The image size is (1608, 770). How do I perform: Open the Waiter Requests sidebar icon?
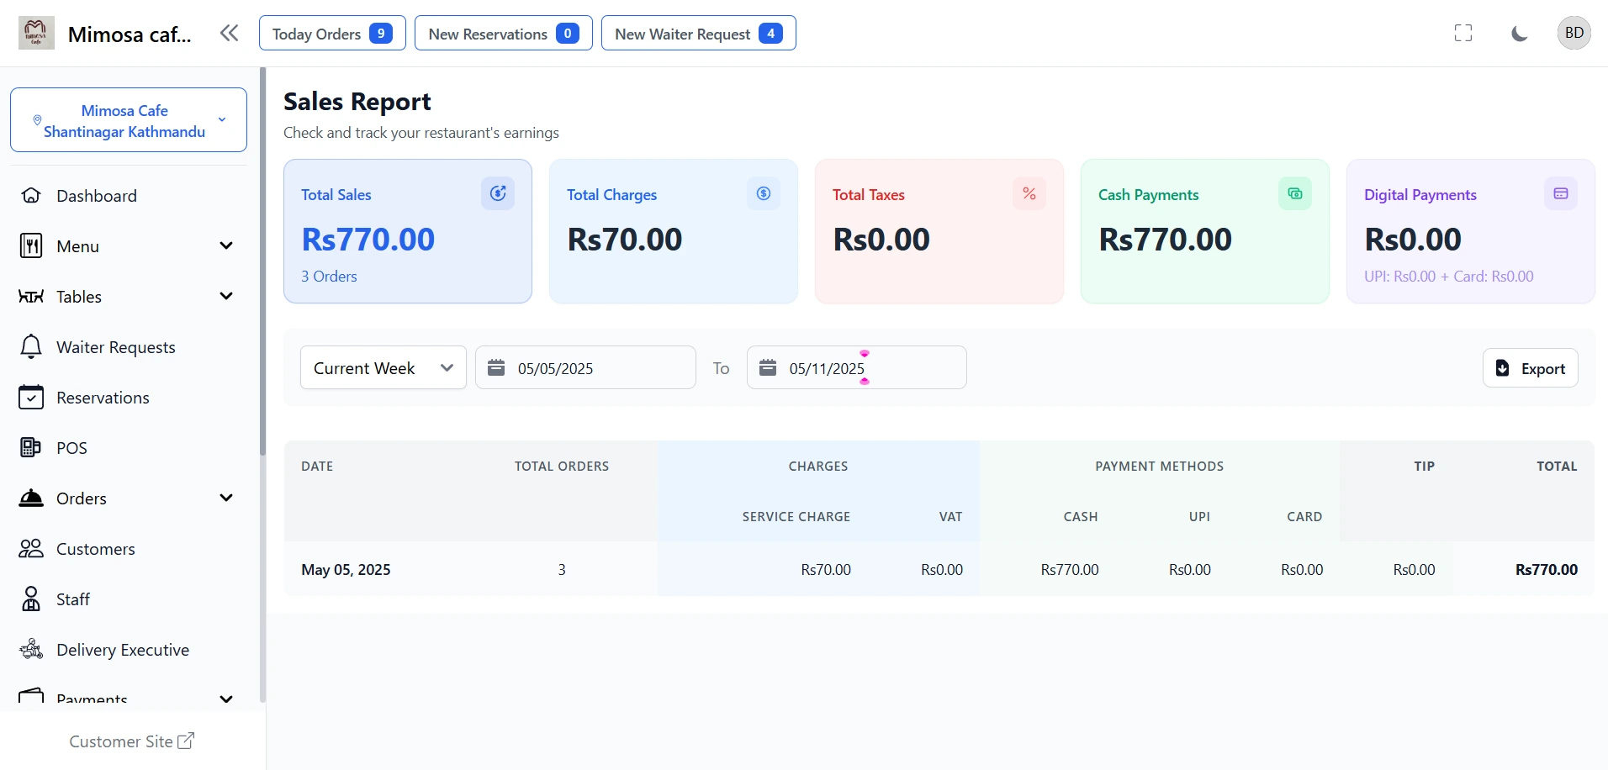pos(30,346)
